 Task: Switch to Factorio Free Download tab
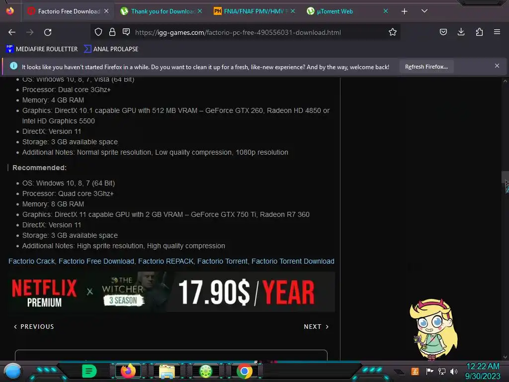[x=69, y=11]
